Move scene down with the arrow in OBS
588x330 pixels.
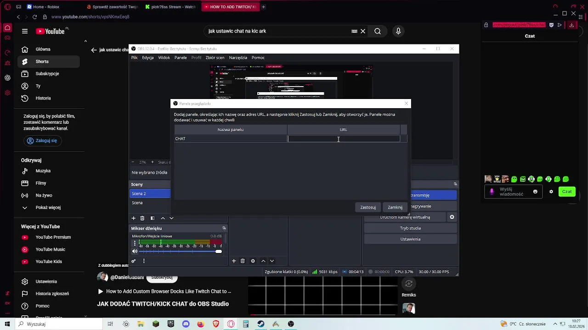pyautogui.click(x=171, y=218)
